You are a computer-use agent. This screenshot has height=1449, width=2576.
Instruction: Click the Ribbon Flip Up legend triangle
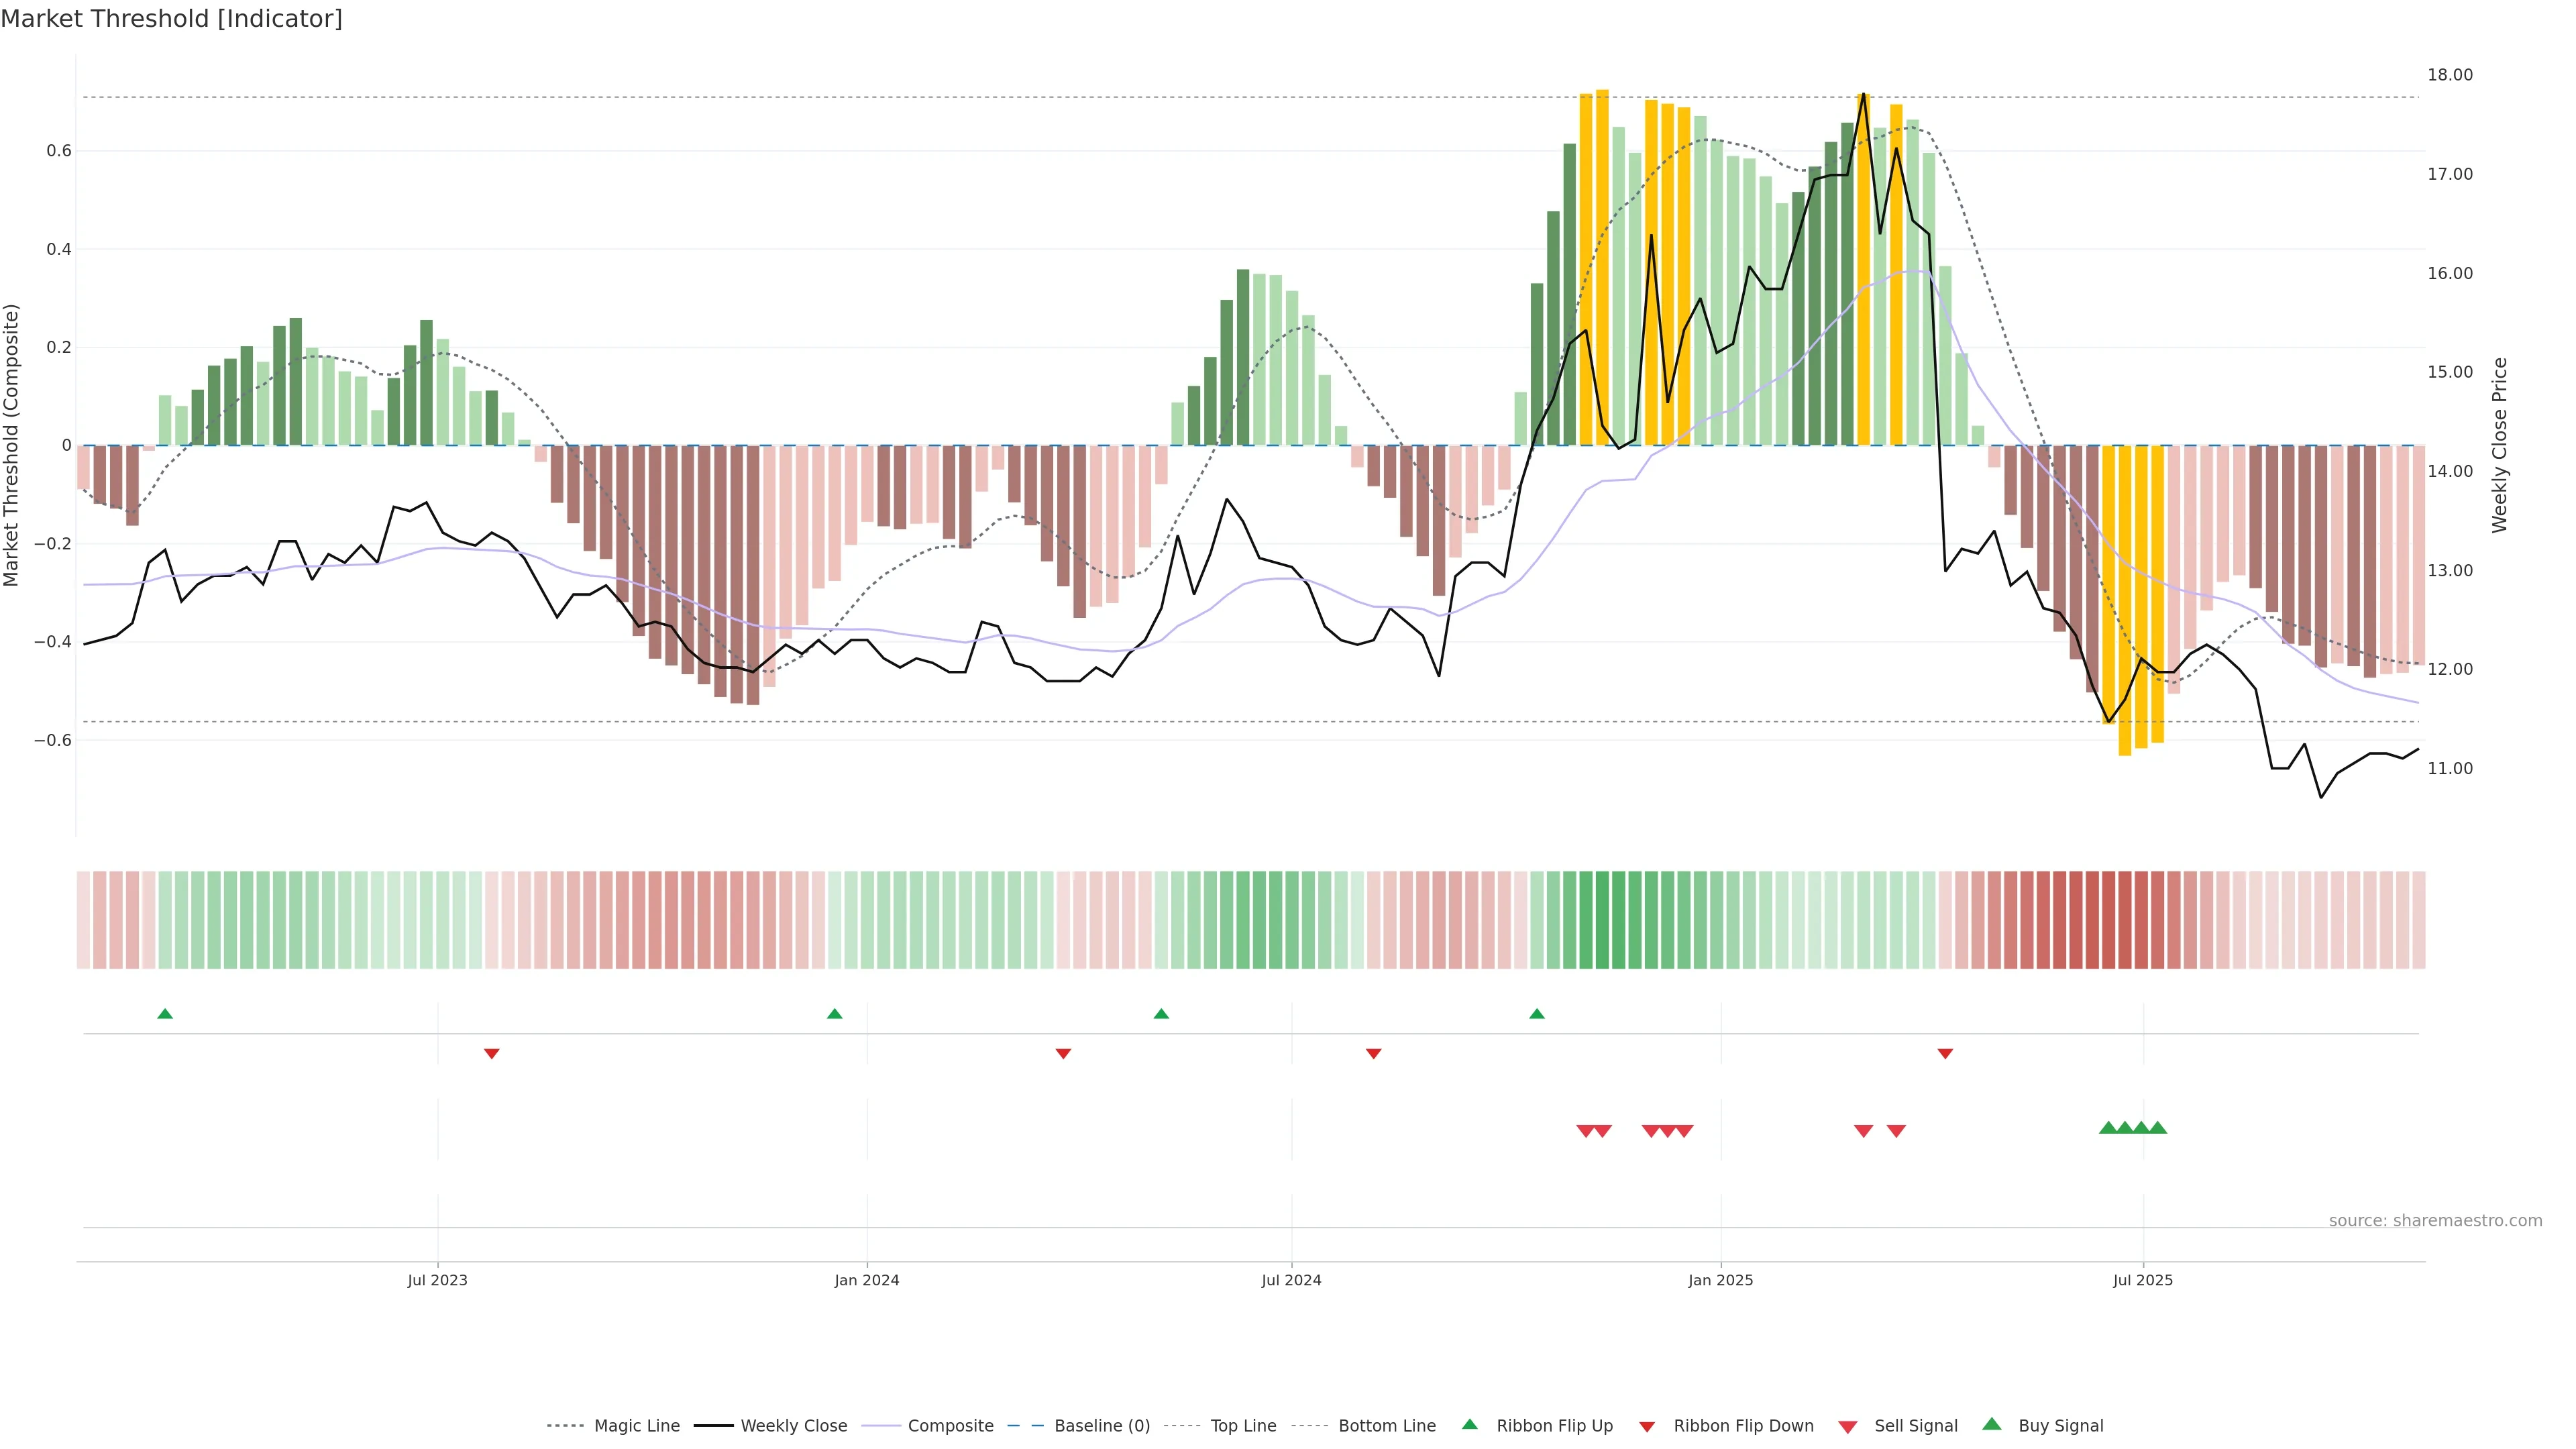1469,1424
